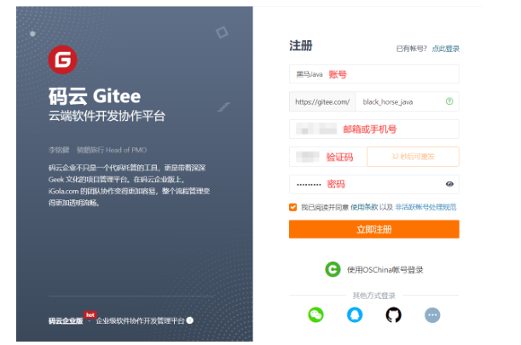Click the green help icon beside black_horse_java
This screenshot has width=521, height=345.
[x=449, y=101]
